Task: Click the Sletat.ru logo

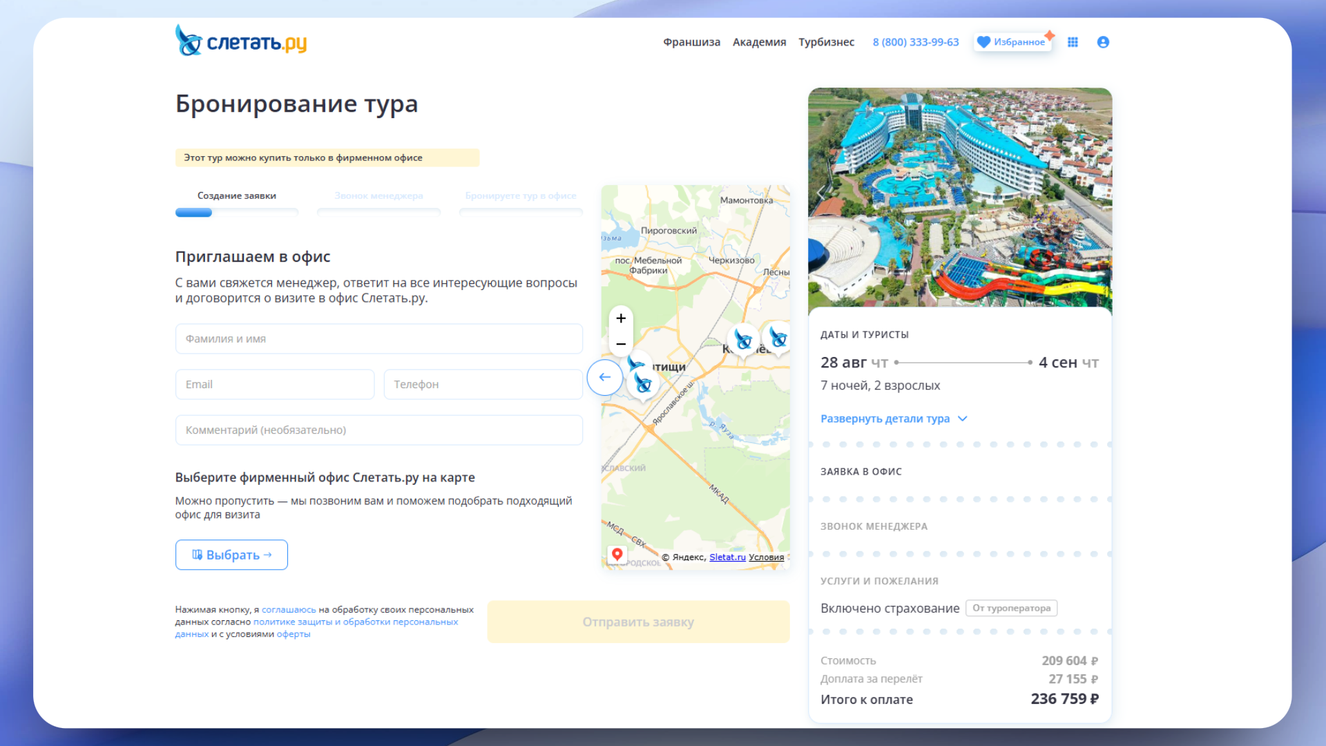Action: coord(241,41)
